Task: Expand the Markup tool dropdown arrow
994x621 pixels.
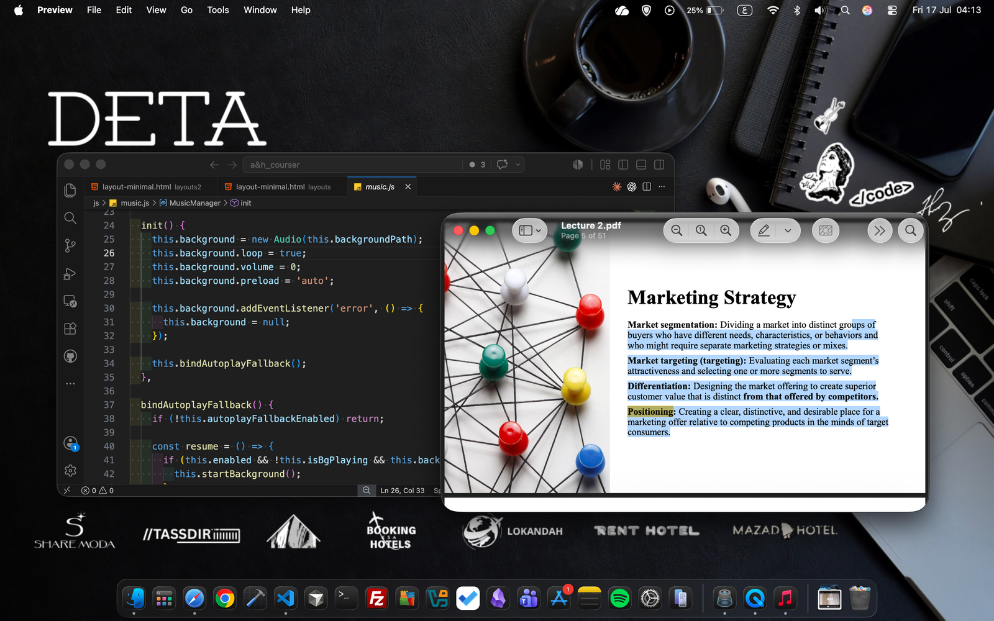Action: pyautogui.click(x=788, y=230)
